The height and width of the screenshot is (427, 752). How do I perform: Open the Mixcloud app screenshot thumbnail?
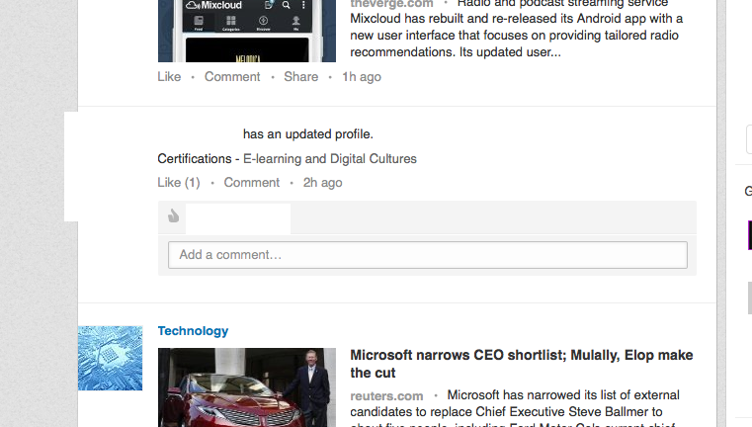246,30
